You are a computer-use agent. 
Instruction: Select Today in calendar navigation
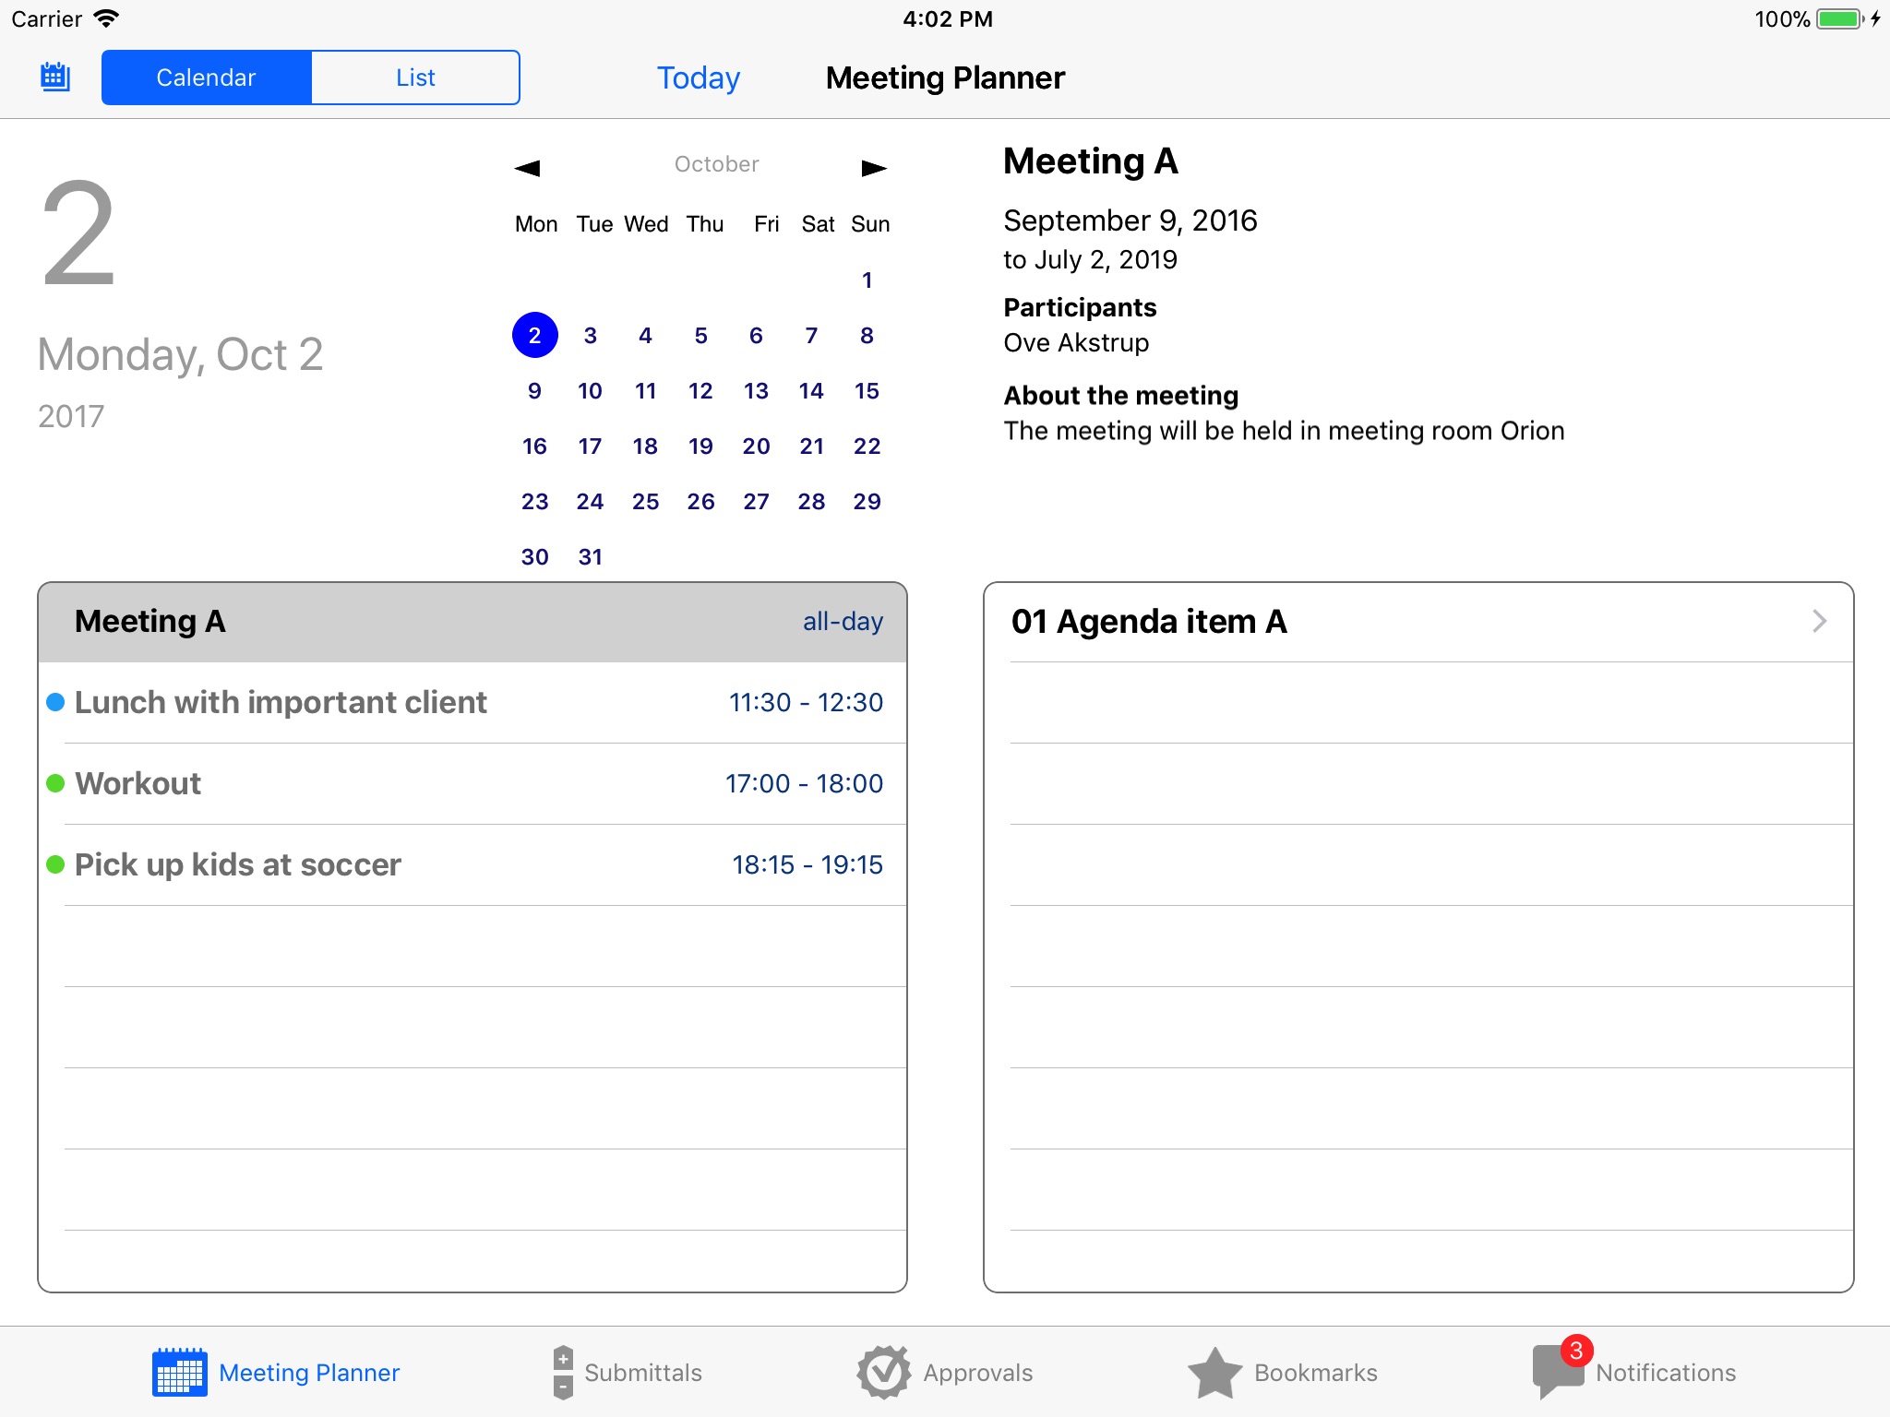[x=700, y=77]
